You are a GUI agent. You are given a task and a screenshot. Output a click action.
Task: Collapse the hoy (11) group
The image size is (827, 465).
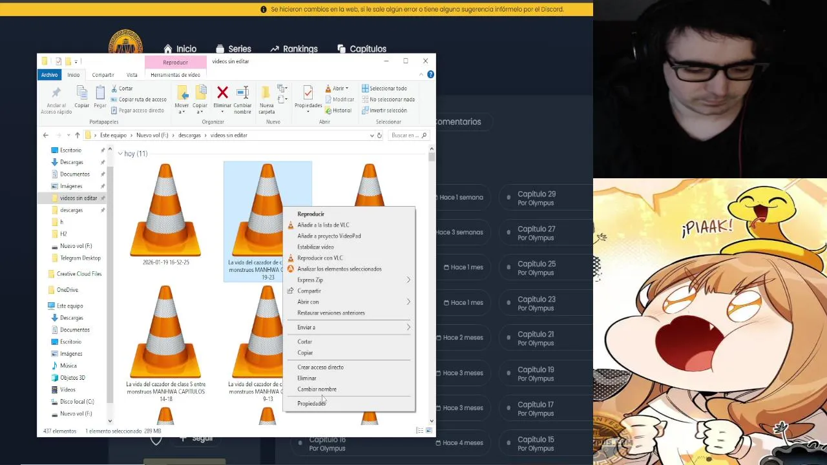point(120,154)
